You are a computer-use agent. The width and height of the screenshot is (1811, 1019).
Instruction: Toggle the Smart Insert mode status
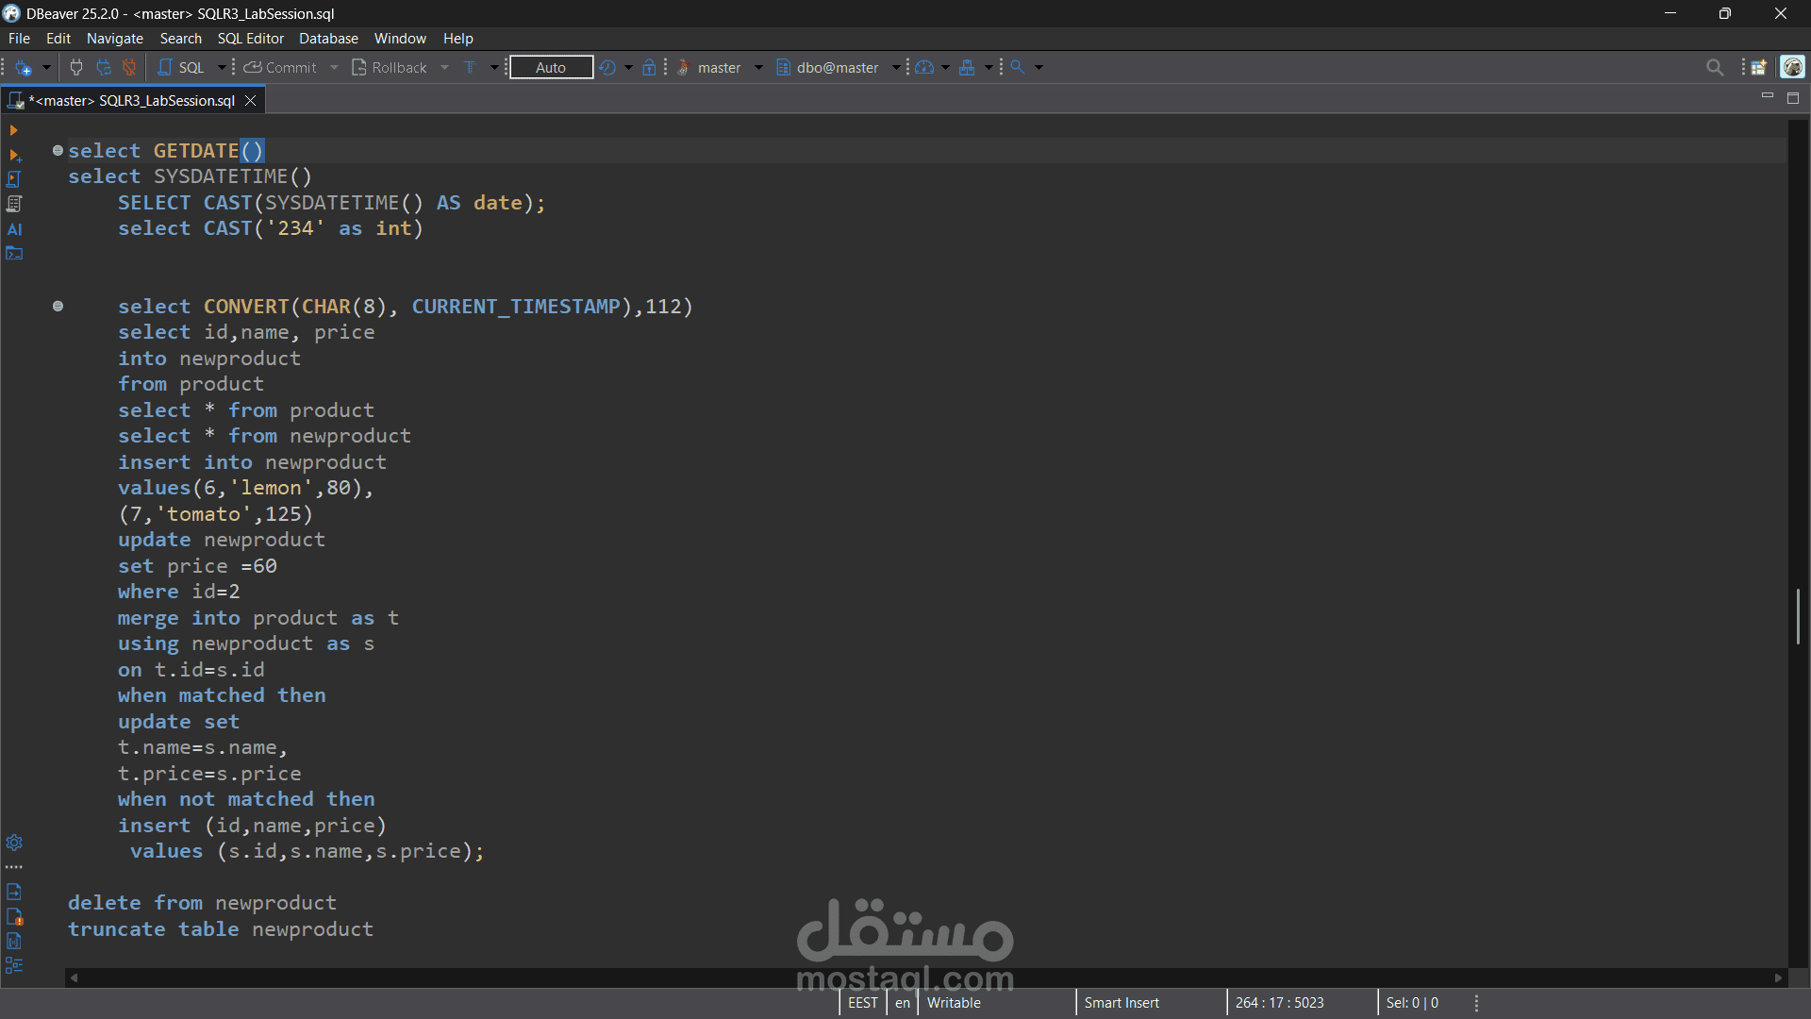[x=1121, y=1003]
